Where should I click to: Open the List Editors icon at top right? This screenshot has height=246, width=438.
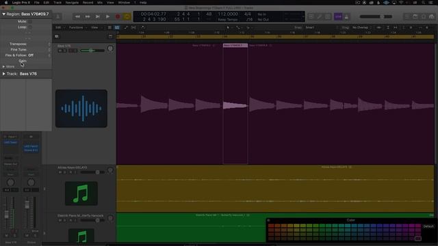click(x=408, y=16)
